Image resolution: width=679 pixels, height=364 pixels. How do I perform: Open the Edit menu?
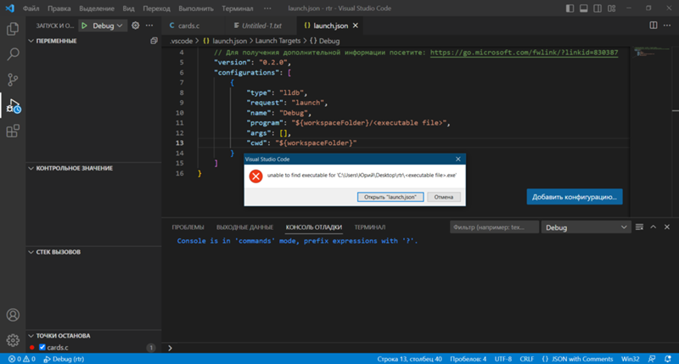click(59, 8)
